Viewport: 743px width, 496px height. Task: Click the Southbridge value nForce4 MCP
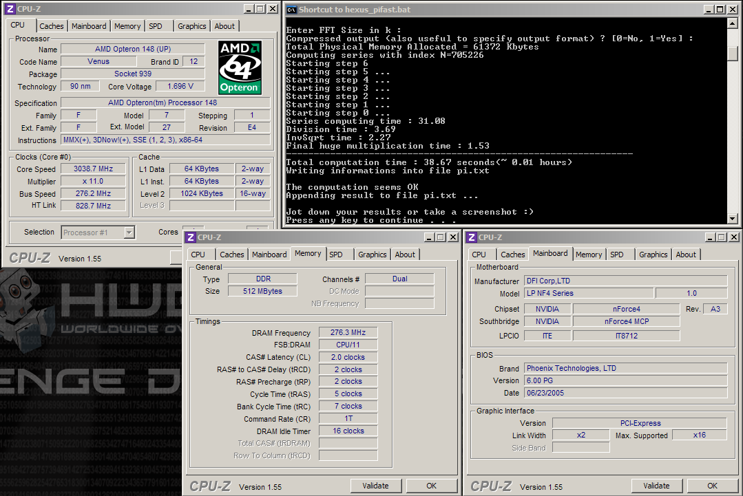pyautogui.click(x=627, y=321)
